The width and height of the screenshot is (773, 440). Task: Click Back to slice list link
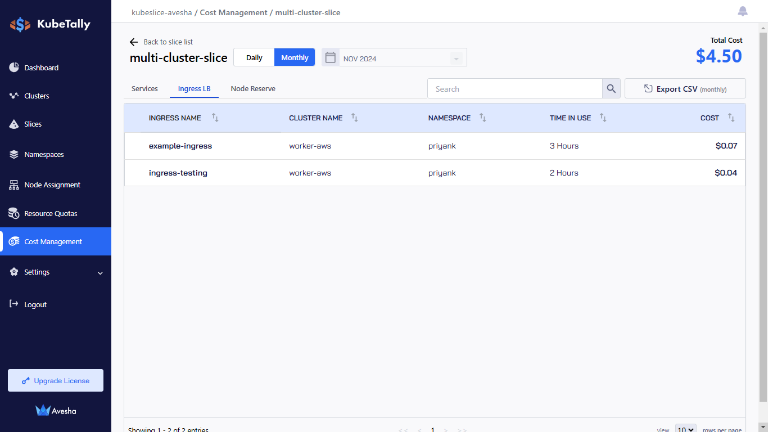[x=168, y=42]
